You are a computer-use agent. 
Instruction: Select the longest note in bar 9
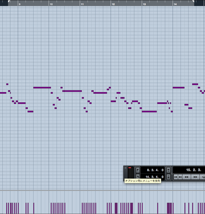[42, 88]
